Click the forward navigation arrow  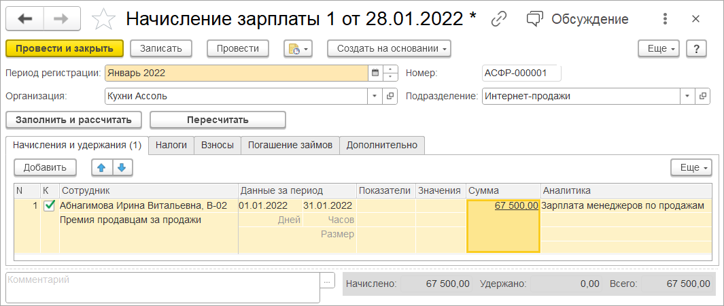(61, 19)
